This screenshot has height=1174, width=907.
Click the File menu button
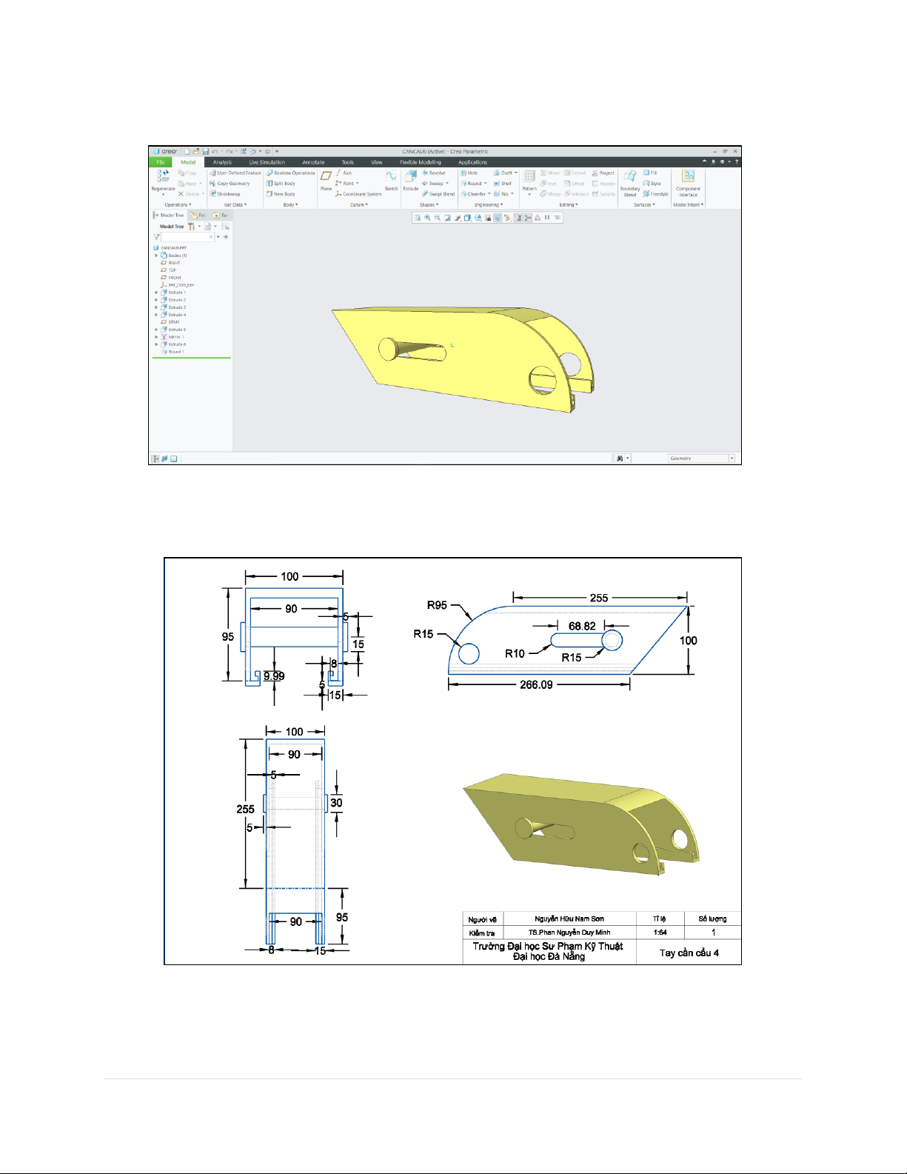click(160, 162)
